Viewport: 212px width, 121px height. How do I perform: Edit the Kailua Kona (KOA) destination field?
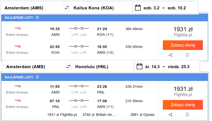[x=99, y=8]
